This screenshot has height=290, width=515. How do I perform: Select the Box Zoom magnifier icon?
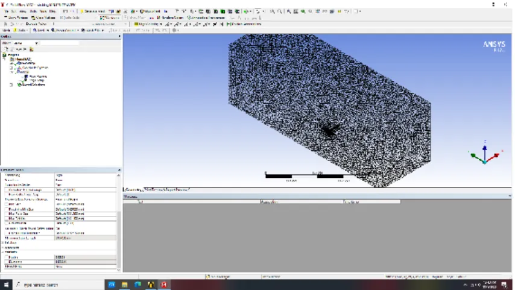[279, 11]
